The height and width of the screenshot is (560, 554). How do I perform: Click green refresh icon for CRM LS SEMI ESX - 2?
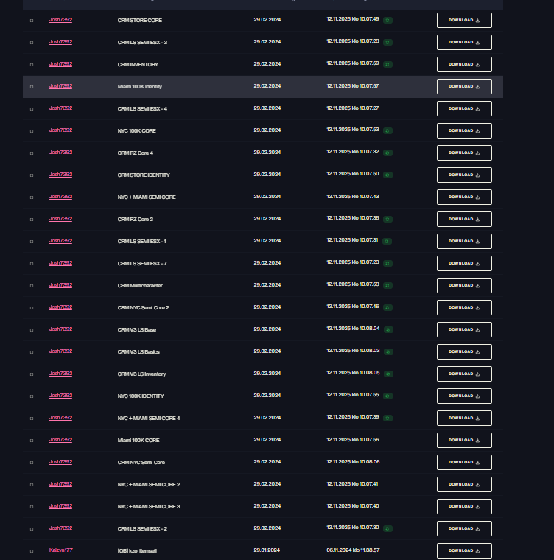388,529
